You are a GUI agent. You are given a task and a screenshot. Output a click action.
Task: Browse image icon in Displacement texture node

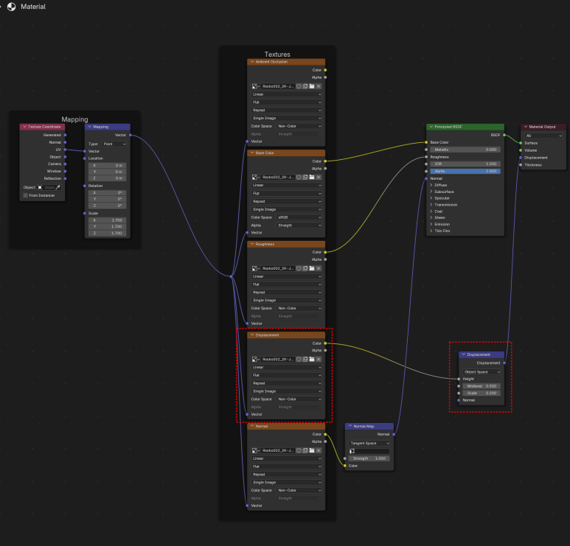click(256, 360)
